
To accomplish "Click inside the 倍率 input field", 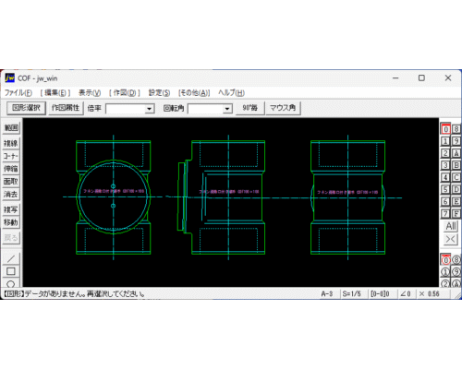I will point(126,109).
